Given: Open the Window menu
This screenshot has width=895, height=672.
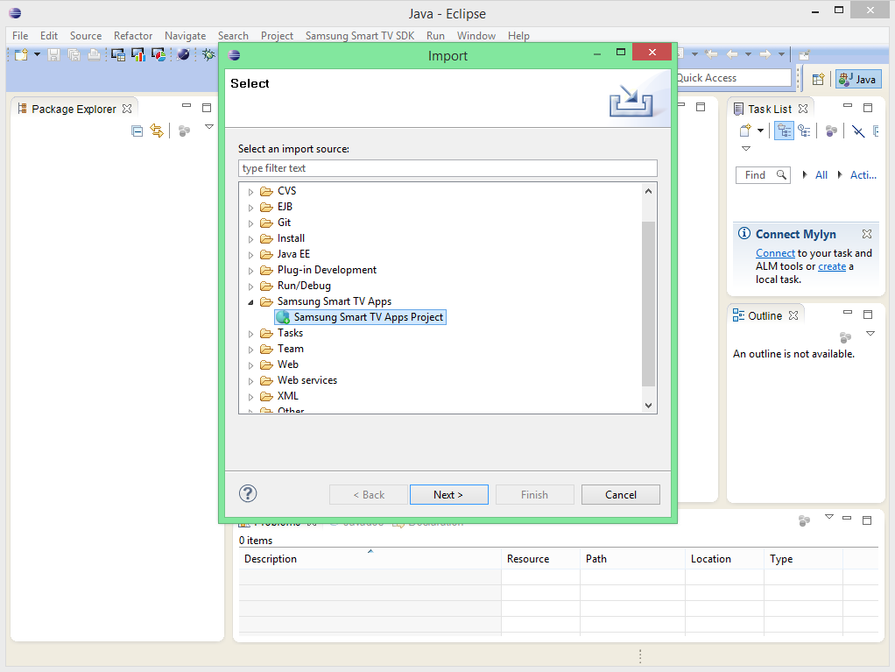Looking at the screenshot, I should [476, 35].
